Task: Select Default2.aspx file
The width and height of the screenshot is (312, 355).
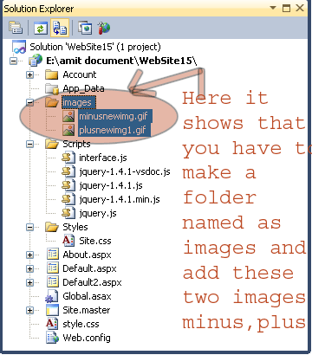Action: [92, 282]
